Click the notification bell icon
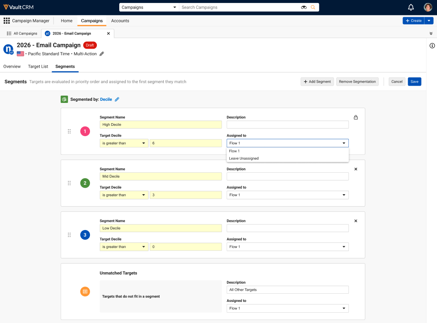Viewport: 437px width, 323px height. pos(411,7)
